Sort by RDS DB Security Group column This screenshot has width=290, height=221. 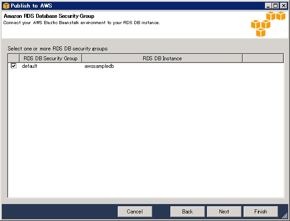point(50,58)
